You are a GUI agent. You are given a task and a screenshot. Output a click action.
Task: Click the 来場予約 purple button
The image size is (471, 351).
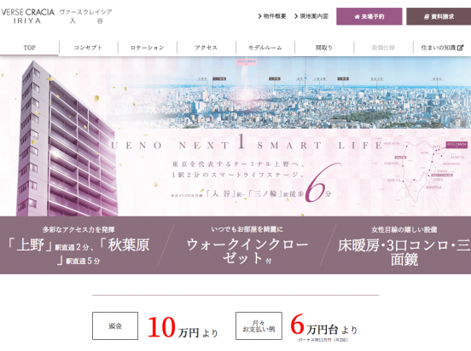369,16
